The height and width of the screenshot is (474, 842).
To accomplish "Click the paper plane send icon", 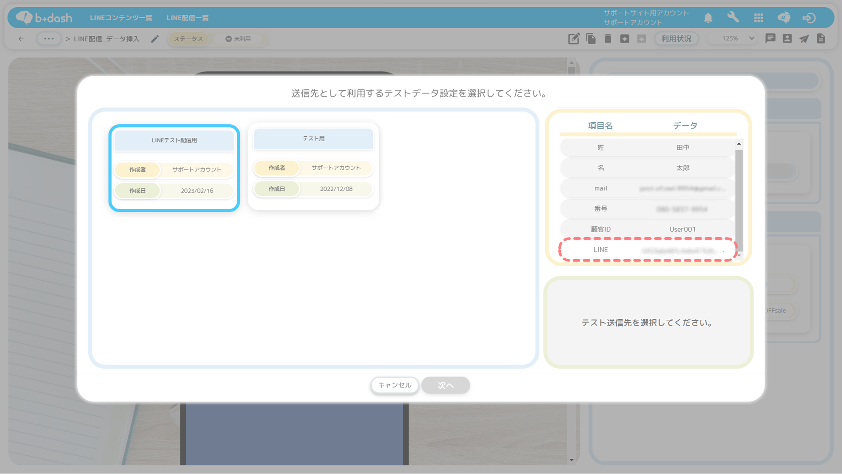I will [x=804, y=39].
